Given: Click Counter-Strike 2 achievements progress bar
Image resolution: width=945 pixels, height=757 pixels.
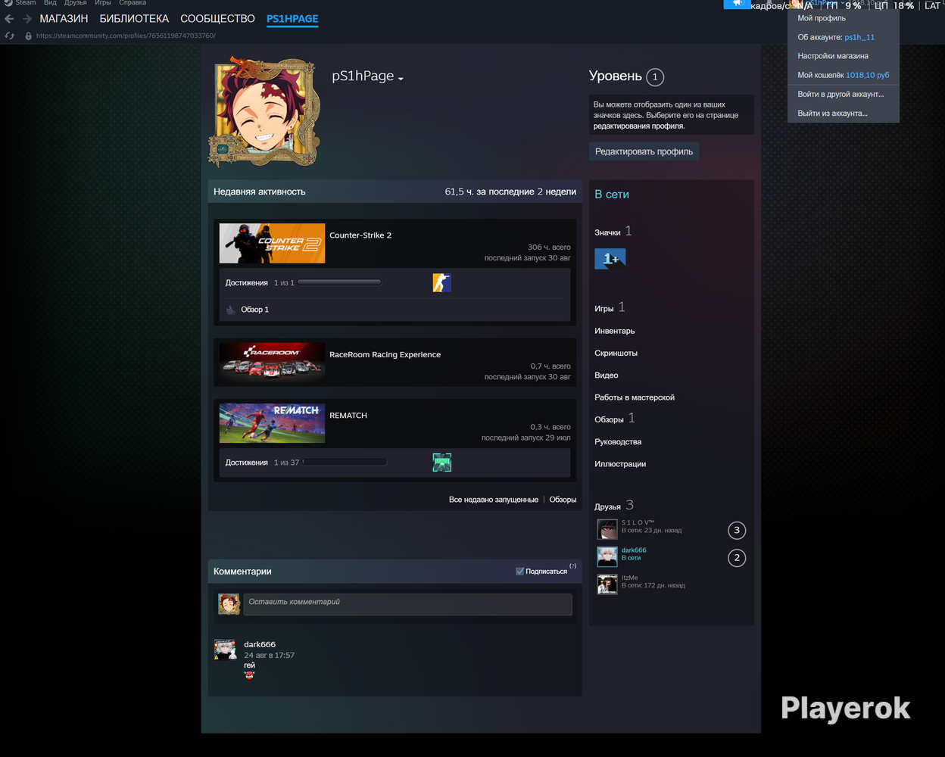Looking at the screenshot, I should pyautogui.click(x=340, y=282).
